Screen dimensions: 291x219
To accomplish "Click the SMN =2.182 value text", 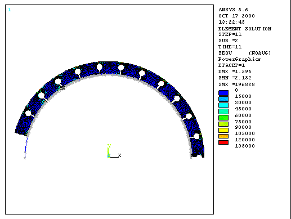I will pyautogui.click(x=235, y=78).
